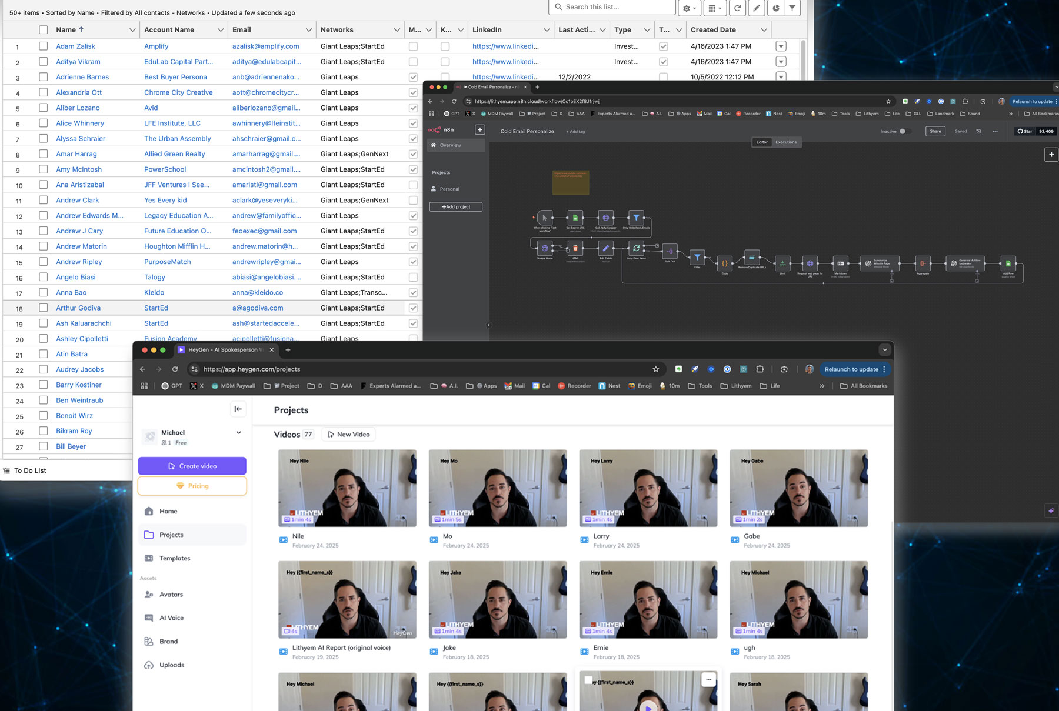This screenshot has height=711, width=1059.
Task: Click the pencil edit list icon
Action: click(x=757, y=8)
